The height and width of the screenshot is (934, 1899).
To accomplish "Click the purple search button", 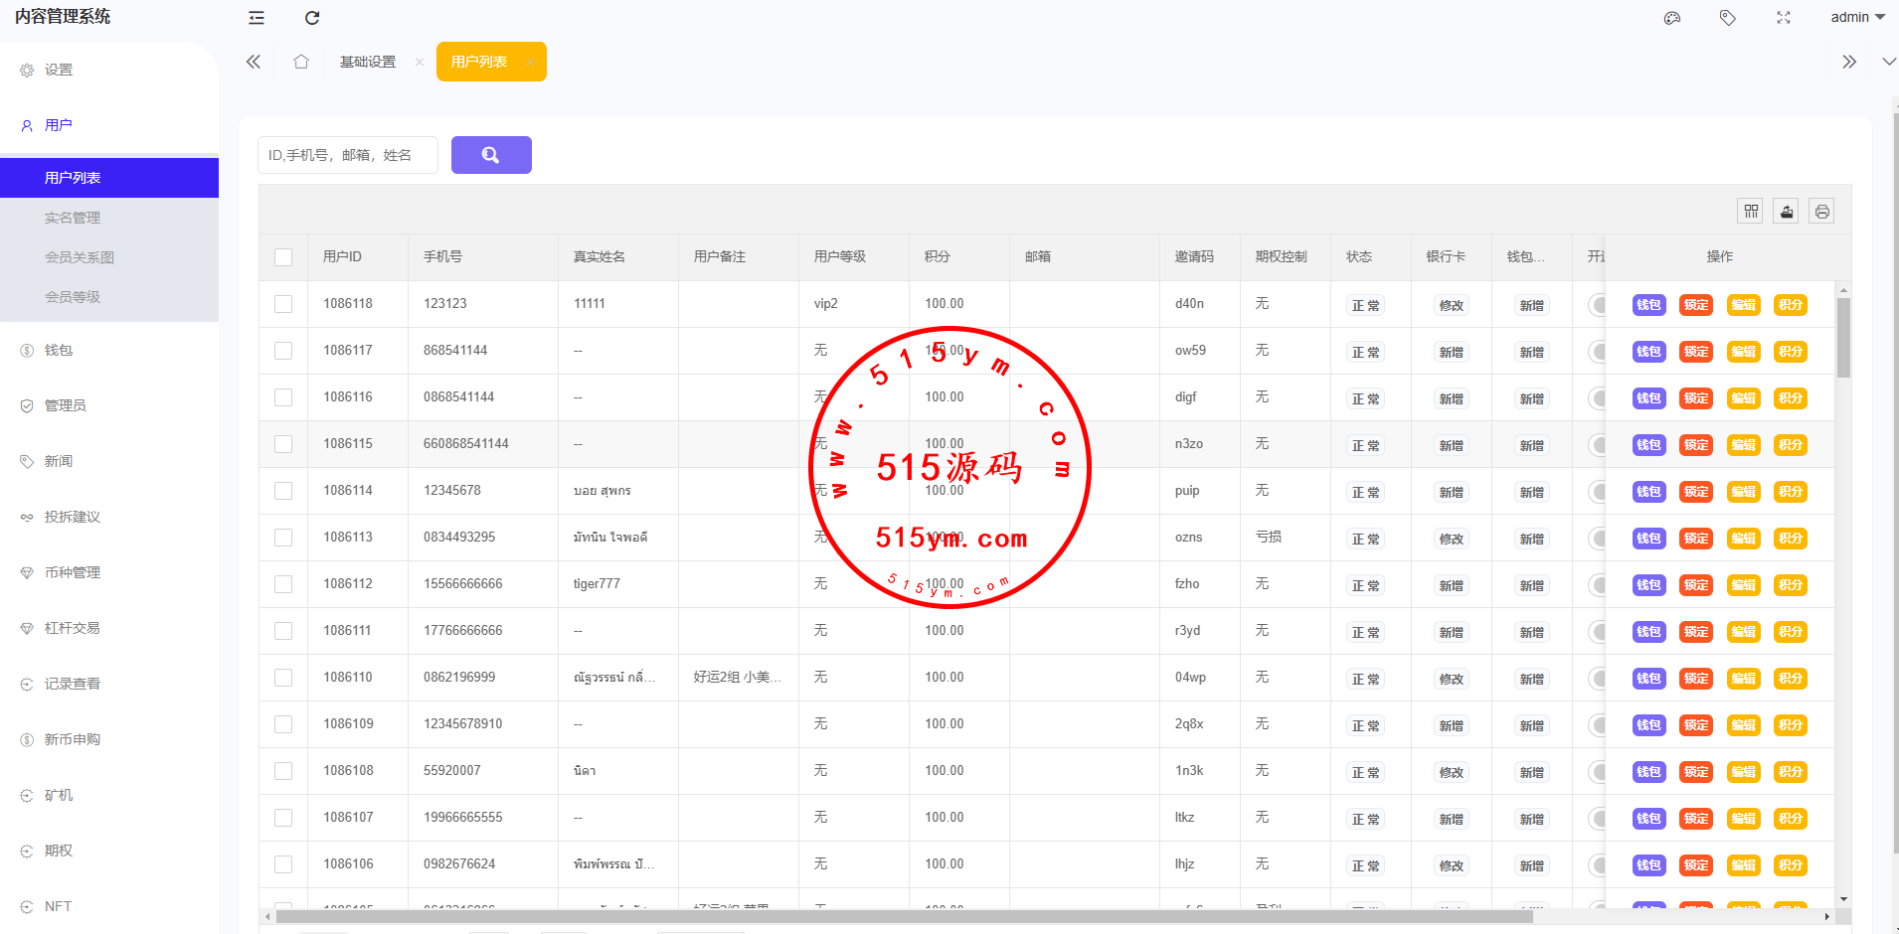I will [x=491, y=155].
